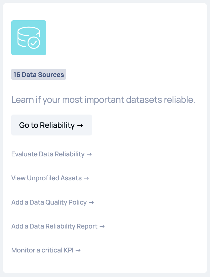210x277 pixels.
Task: Click the word Reliability in the main button
Action: 57,125
